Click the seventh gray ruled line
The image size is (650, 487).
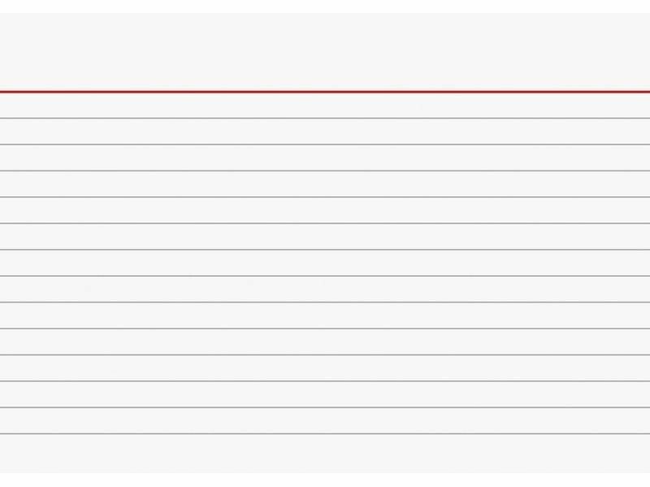click(325, 276)
